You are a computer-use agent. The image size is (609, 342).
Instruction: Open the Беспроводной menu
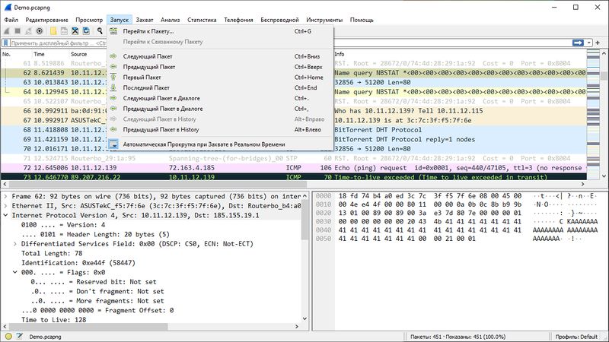click(279, 20)
